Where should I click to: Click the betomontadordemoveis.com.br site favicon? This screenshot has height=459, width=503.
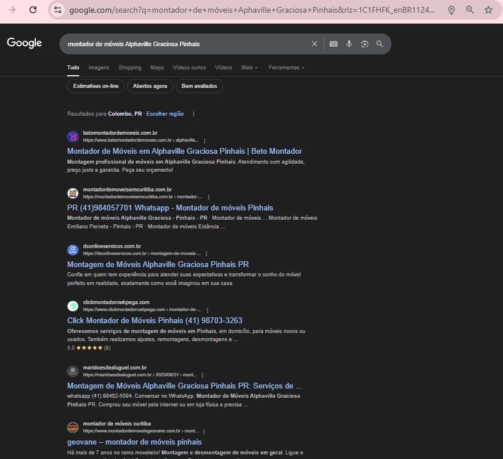pos(73,136)
